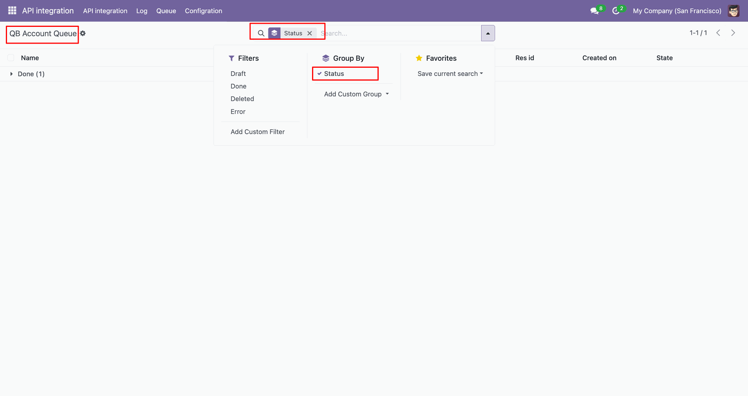Click the group-by layers icon in Status facet

[274, 33]
